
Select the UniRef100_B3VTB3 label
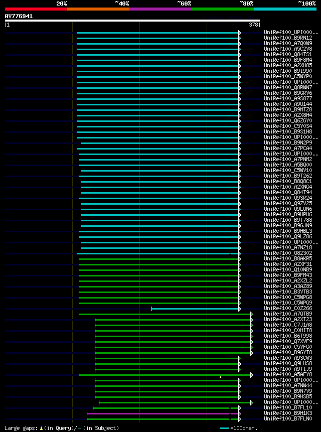(x=288, y=292)
